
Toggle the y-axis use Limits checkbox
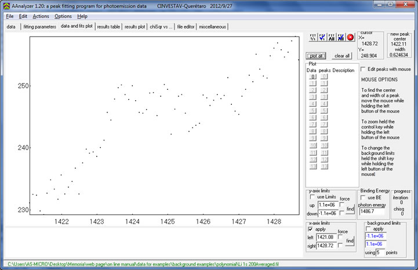312,198
